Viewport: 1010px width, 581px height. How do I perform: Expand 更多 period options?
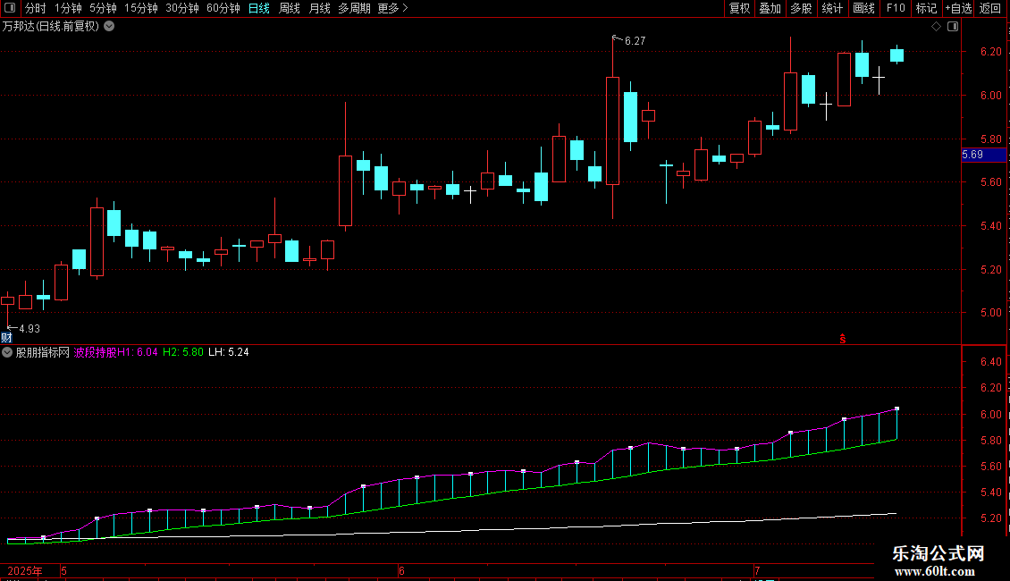[x=392, y=8]
